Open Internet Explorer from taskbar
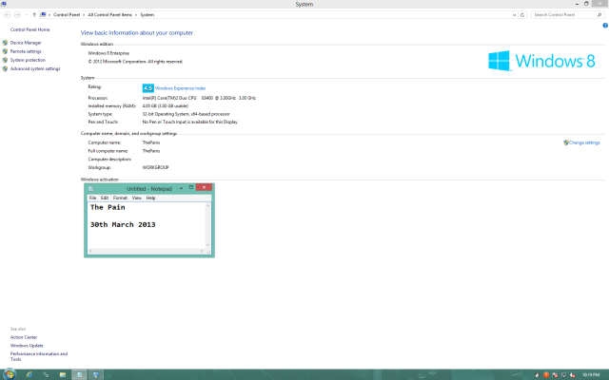Screen dimensions: 609x380 pyautogui.click(x=29, y=374)
